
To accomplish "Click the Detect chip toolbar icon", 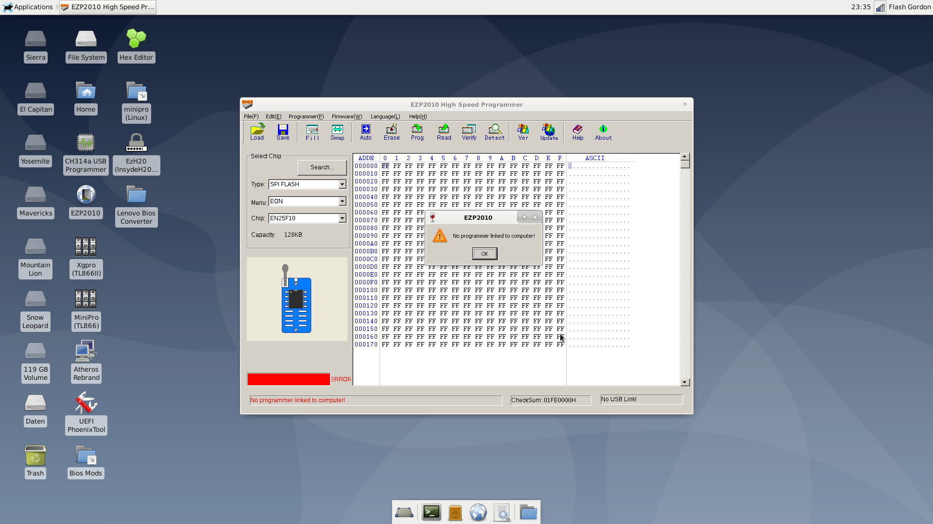I will pyautogui.click(x=494, y=131).
